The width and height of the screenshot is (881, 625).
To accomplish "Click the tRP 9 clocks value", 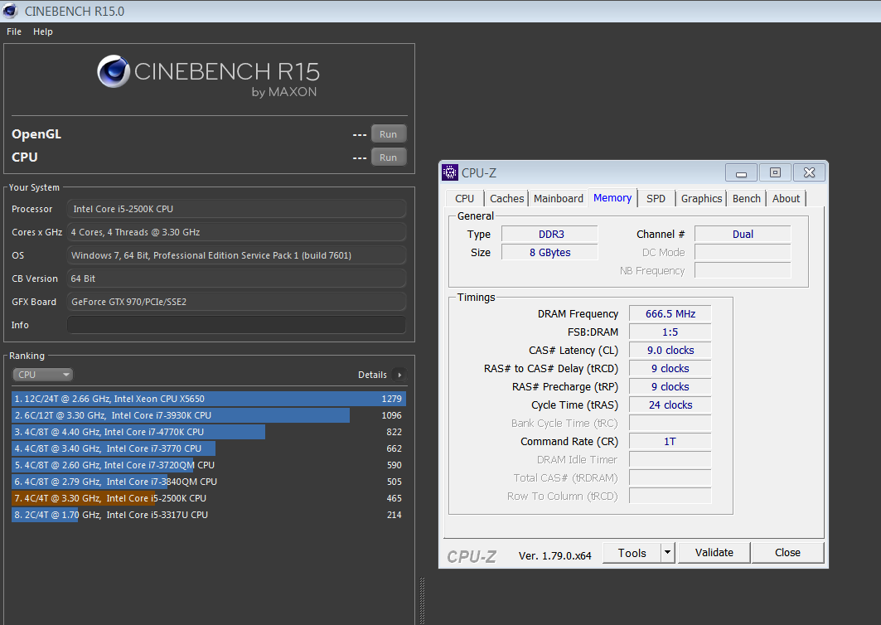I will pyautogui.click(x=670, y=387).
